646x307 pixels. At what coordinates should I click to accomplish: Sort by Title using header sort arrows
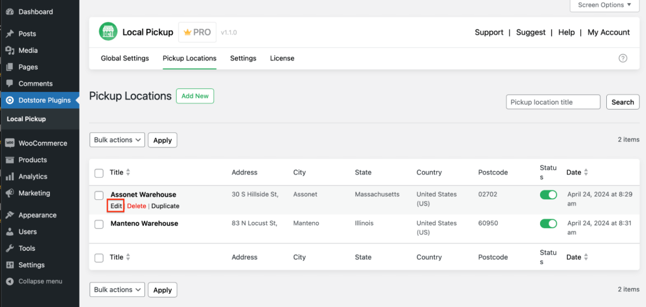129,172
